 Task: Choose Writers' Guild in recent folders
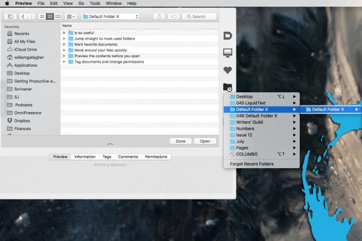[262, 122]
